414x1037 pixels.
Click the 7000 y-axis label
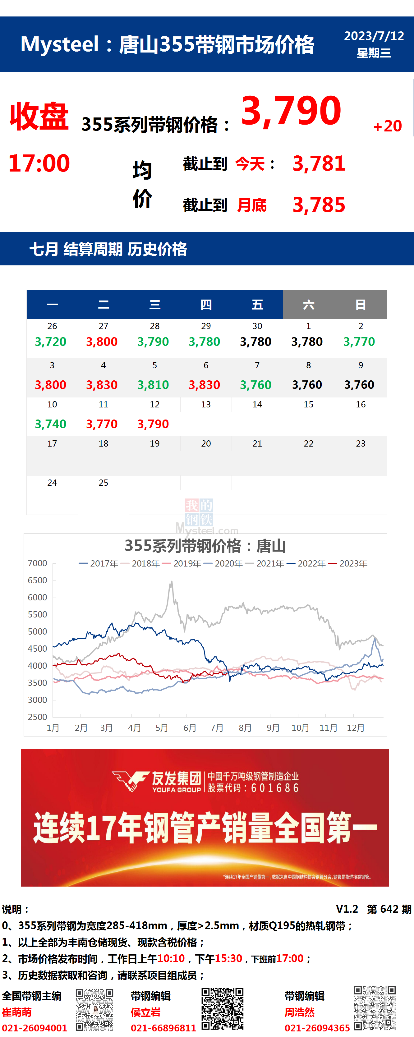[38, 564]
